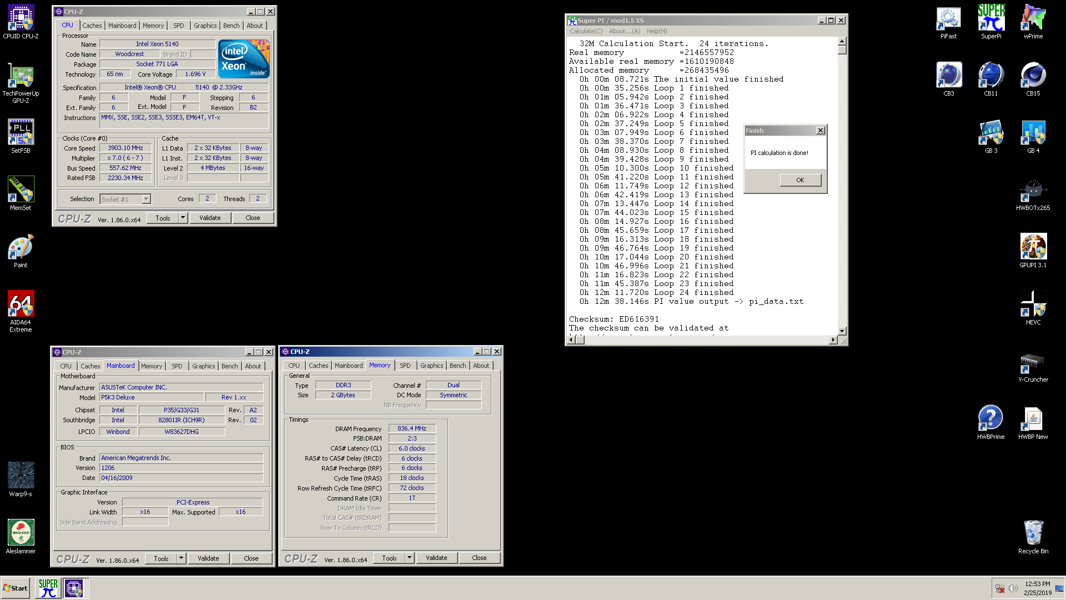1066x600 pixels.
Task: Open Tools dropdown arrow in top CPU-Z window
Action: 183,218
